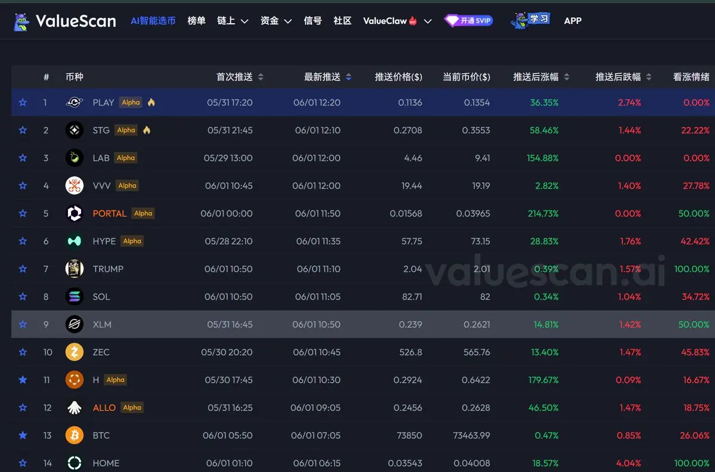Open the PORTAL coin icon
Screen dimensions: 715x472
[x=75, y=213]
